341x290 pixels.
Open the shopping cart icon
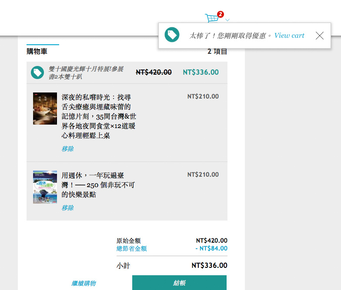coord(212,18)
